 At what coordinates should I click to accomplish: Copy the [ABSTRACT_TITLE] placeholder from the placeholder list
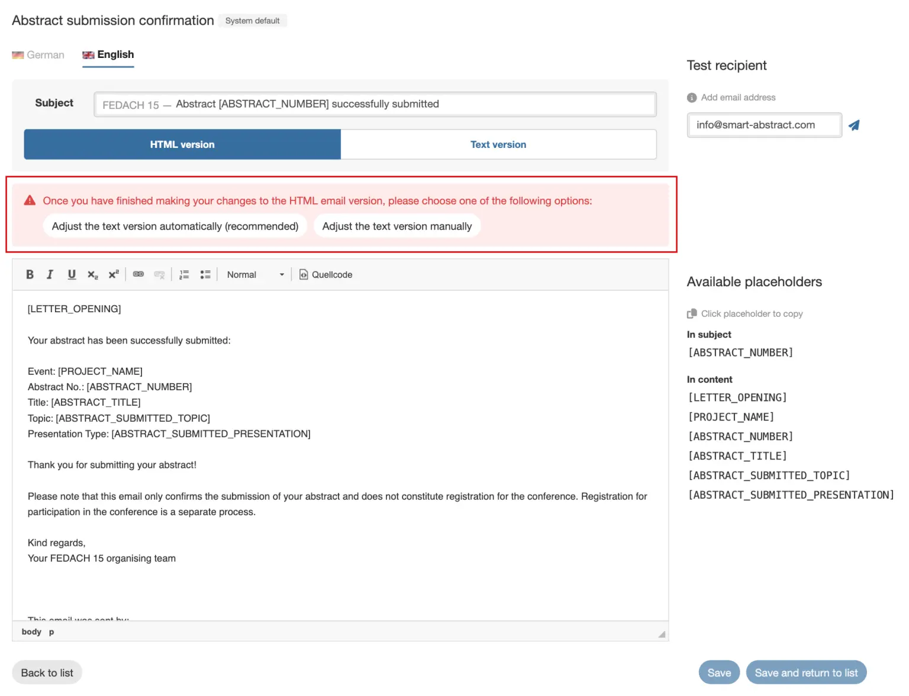[x=737, y=457]
